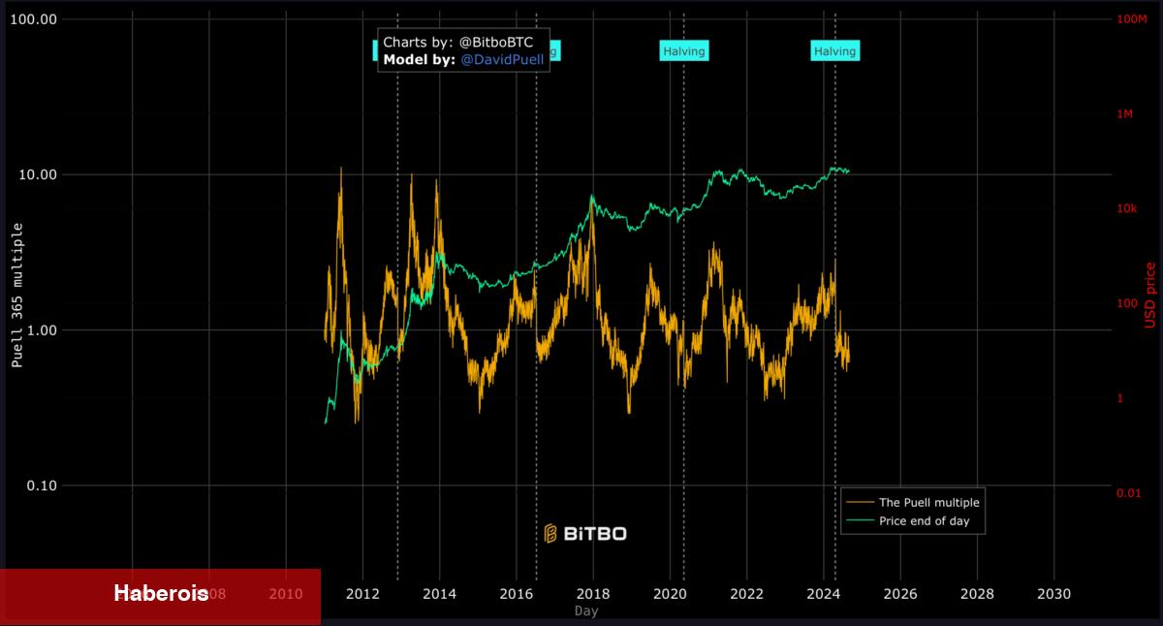Click the 'Puell 365 multiple' axis title
The image size is (1163, 626).
[x=16, y=295]
